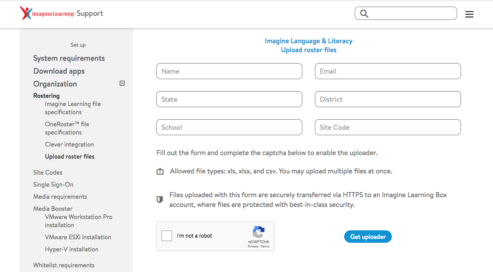This screenshot has width=493, height=272.
Task: Go to OneRoster file specifications page
Action: [67, 128]
